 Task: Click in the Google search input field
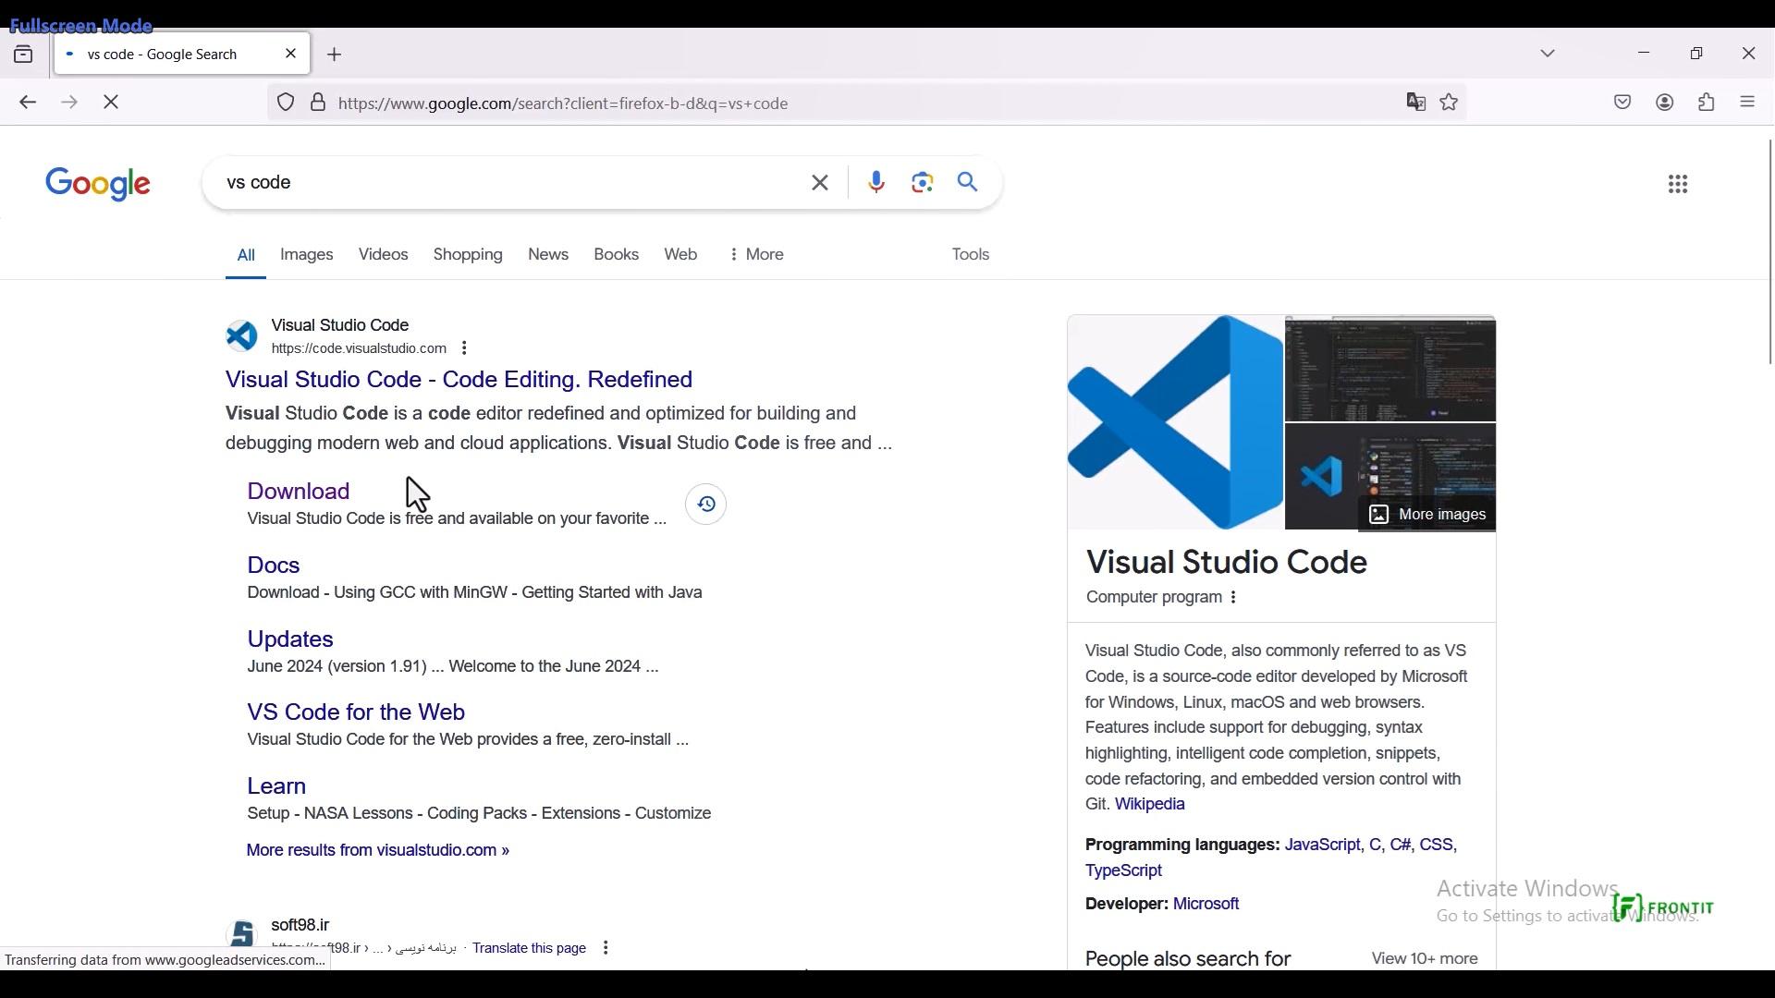point(508,183)
